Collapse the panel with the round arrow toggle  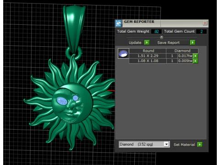coord(161,37)
